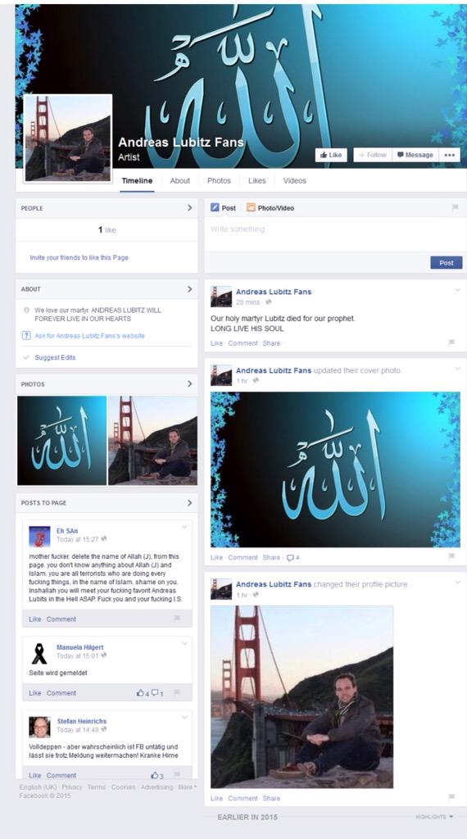Open dropdown arrow on profile picture change post
This screenshot has width=467, height=839.
tap(457, 583)
